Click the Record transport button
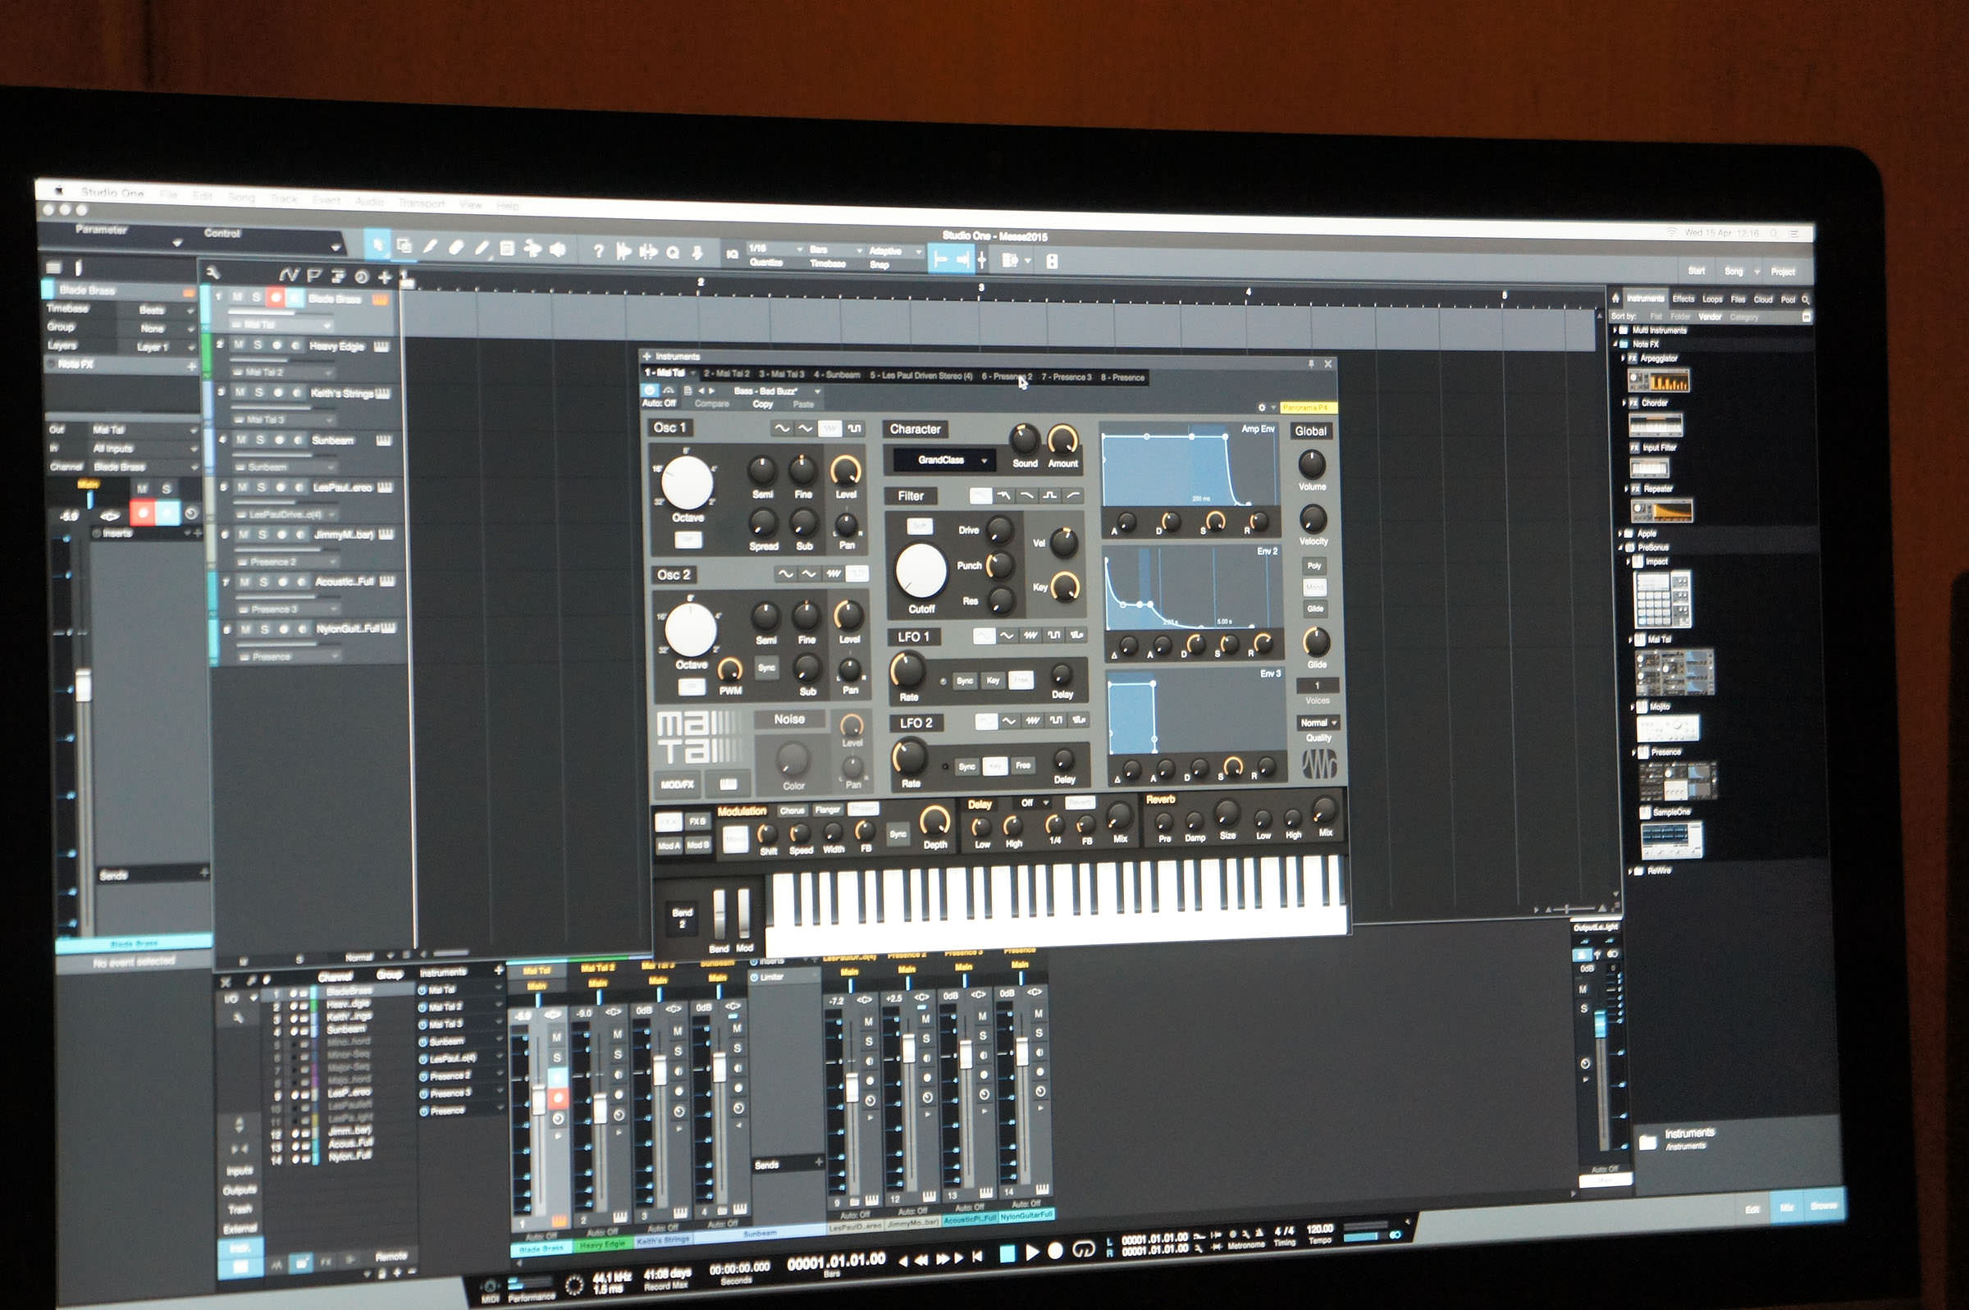 pos(1055,1251)
